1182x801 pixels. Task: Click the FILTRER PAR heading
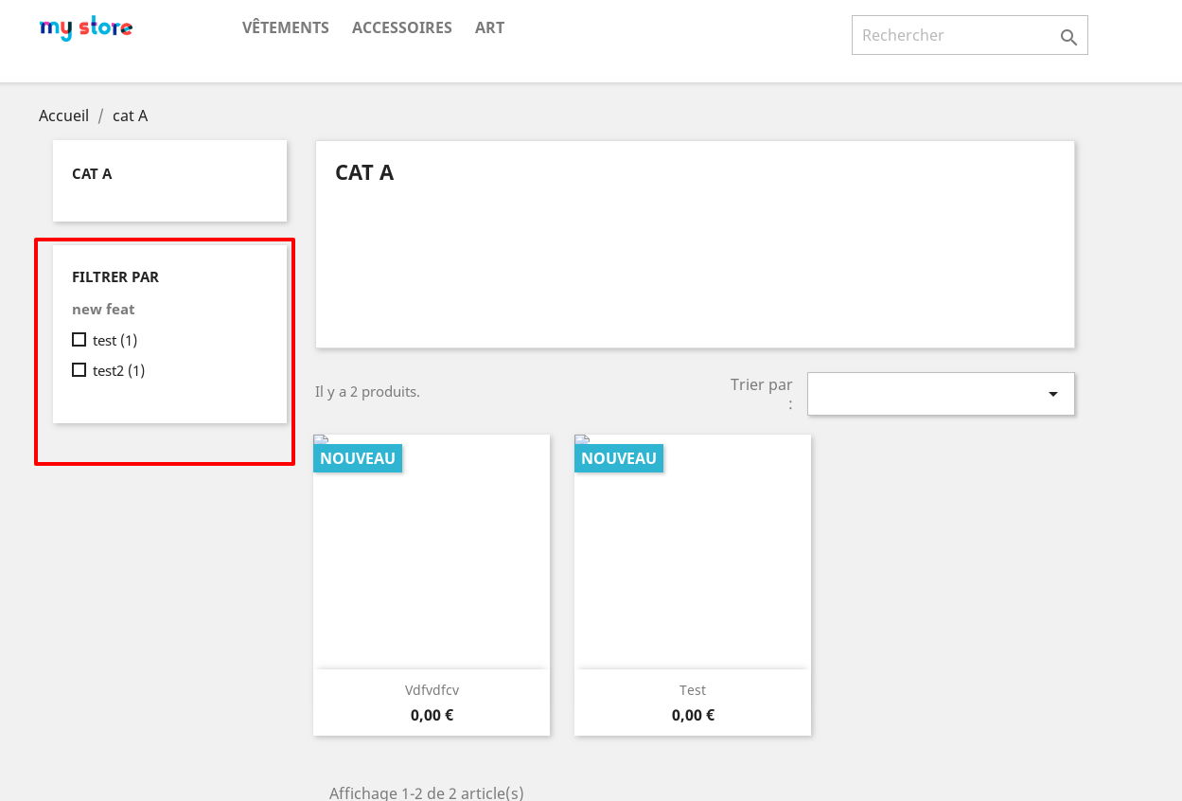[x=115, y=277]
